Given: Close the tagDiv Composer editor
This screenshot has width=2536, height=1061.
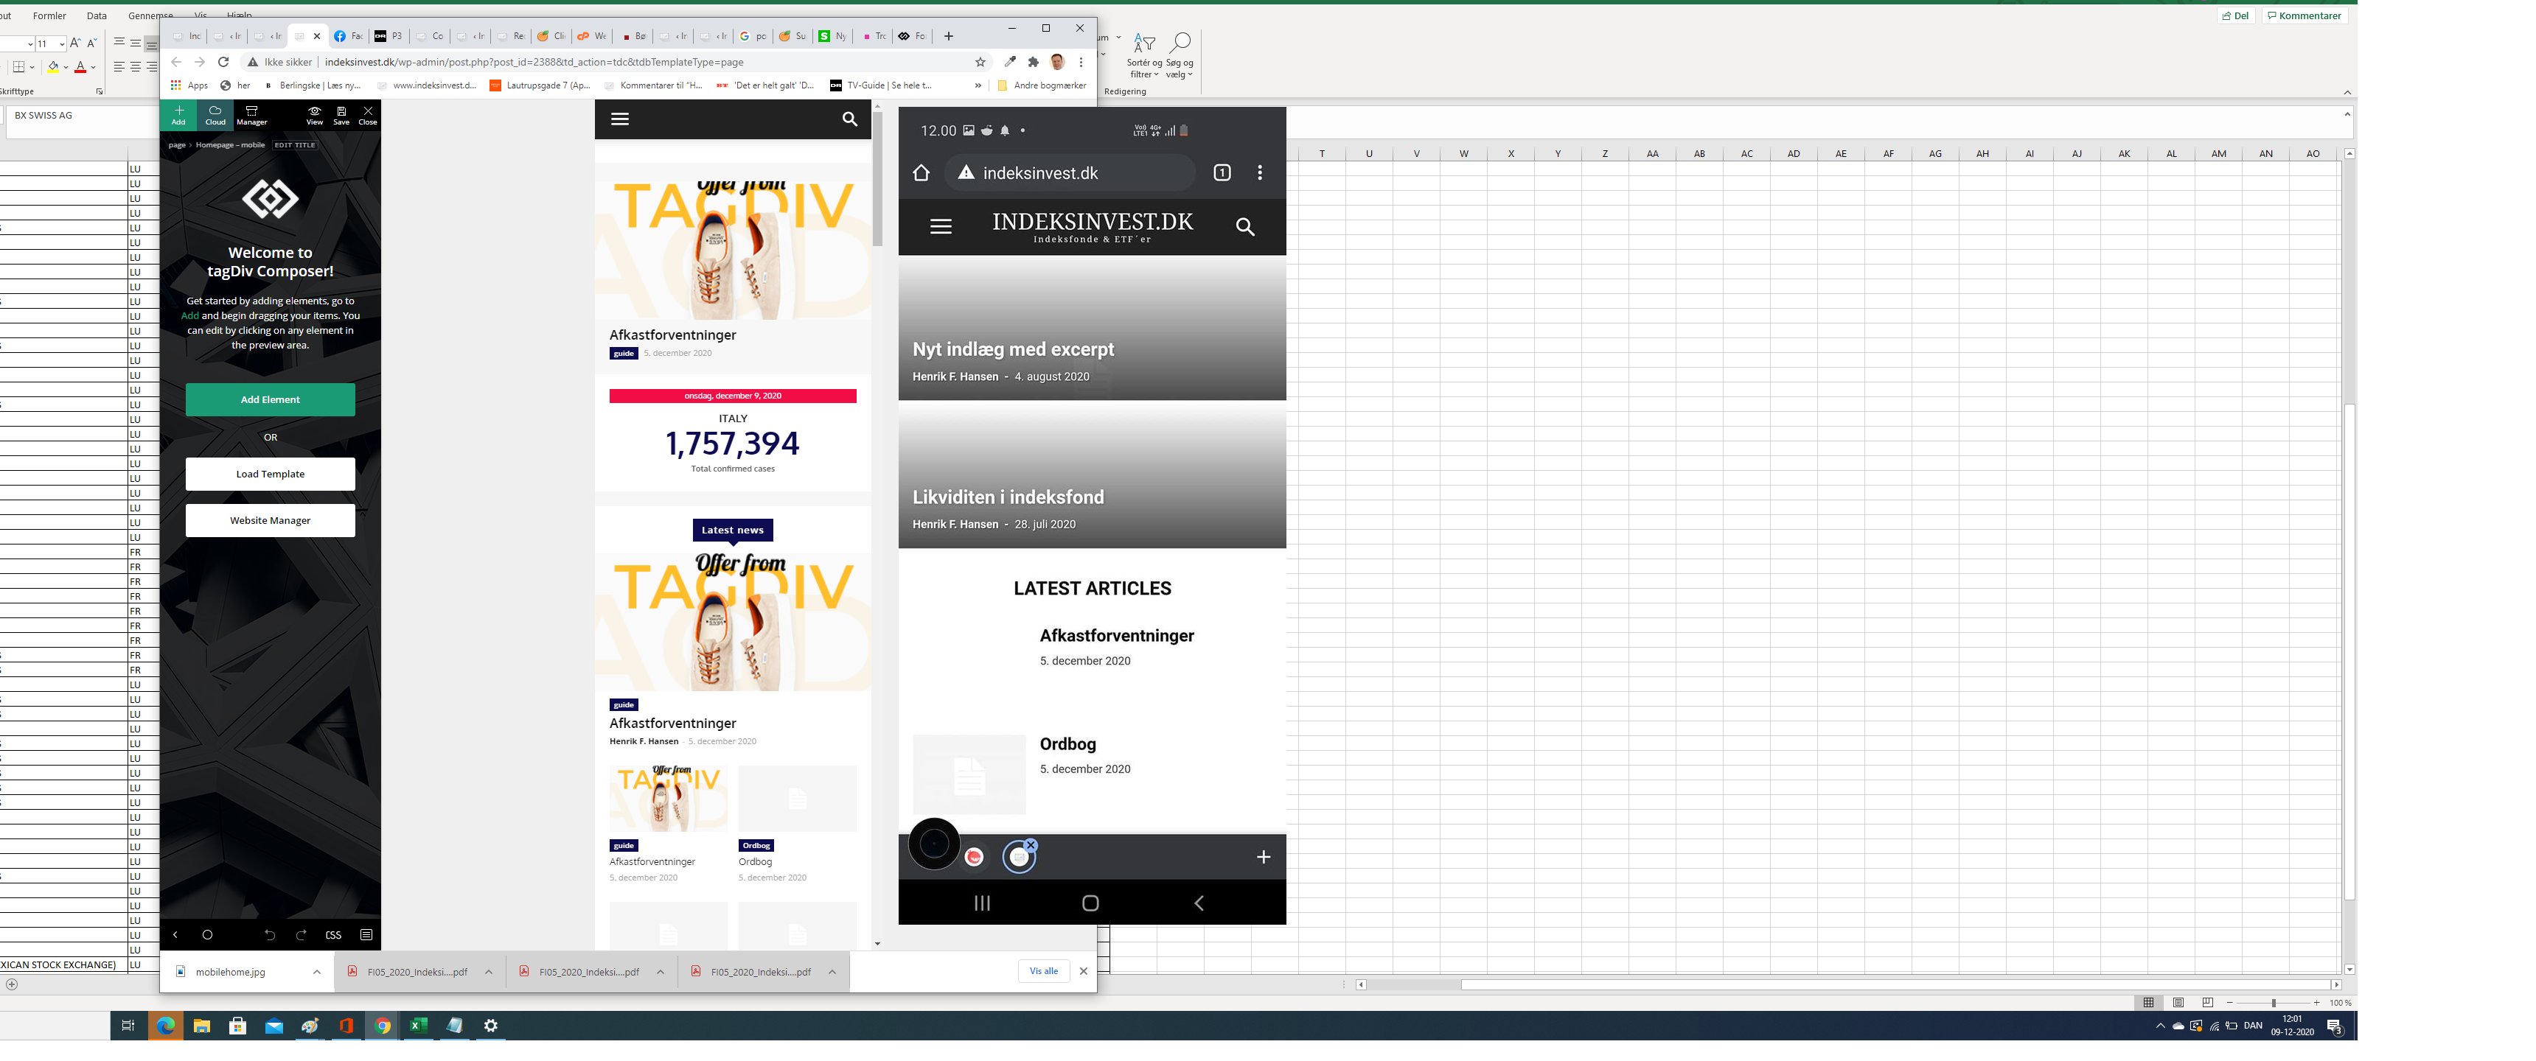Looking at the screenshot, I should click(367, 115).
